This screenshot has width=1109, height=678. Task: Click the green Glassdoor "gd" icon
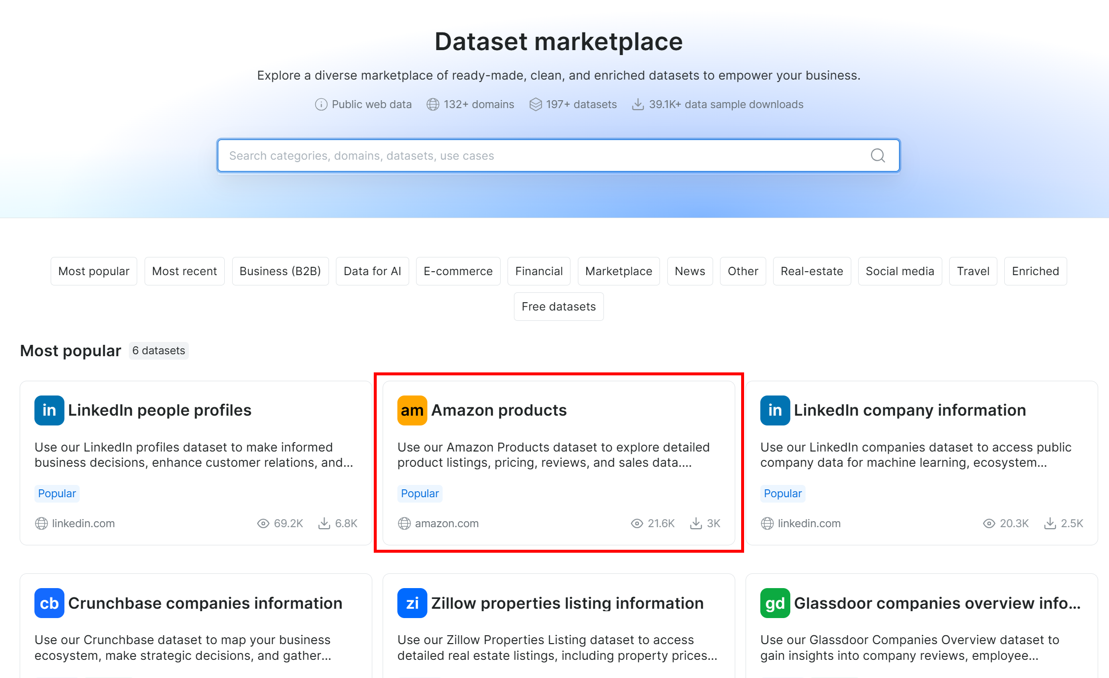tap(775, 603)
